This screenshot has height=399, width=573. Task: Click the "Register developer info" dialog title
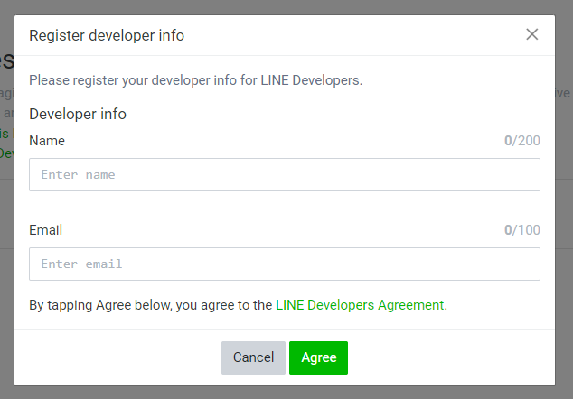[x=107, y=35]
